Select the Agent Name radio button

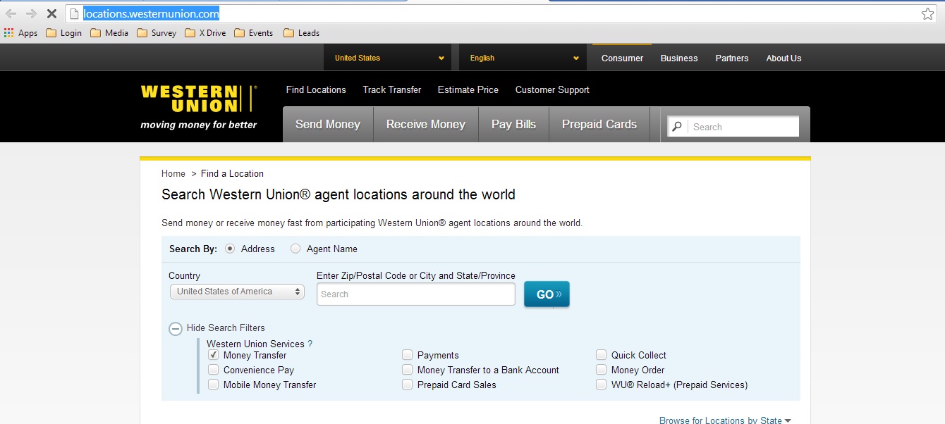(x=295, y=249)
